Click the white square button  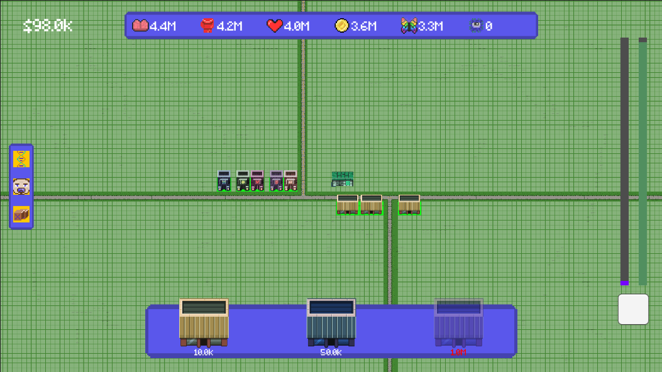click(633, 309)
